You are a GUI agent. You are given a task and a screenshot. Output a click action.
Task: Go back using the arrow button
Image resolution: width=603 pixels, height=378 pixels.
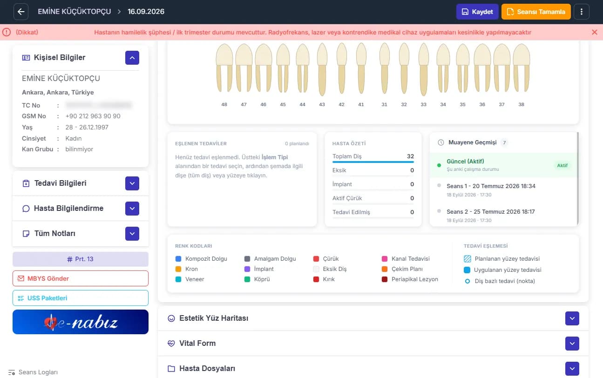21,12
